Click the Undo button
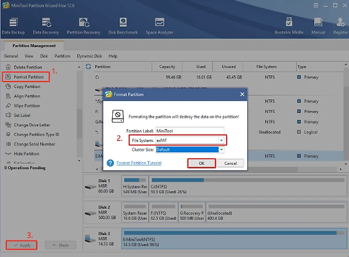Screen dimensions: 349x257 tap(61, 245)
